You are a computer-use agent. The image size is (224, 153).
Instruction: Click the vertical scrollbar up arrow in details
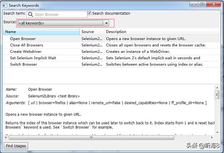tap(217, 87)
